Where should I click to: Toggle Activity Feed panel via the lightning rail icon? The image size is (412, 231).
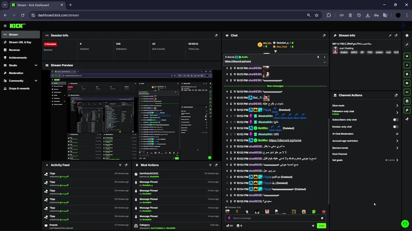[x=407, y=65]
